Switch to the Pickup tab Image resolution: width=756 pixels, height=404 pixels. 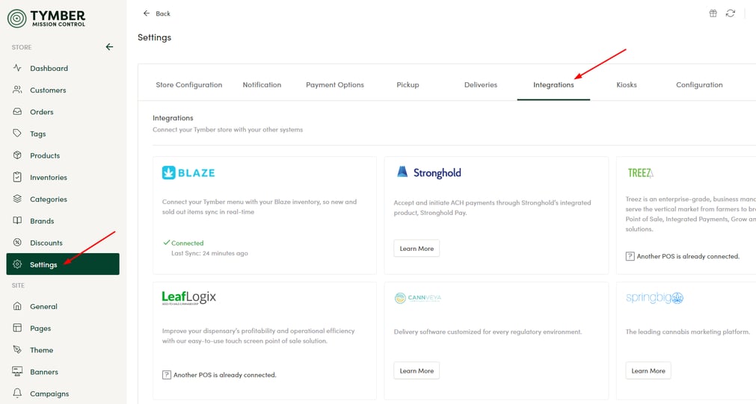(408, 84)
